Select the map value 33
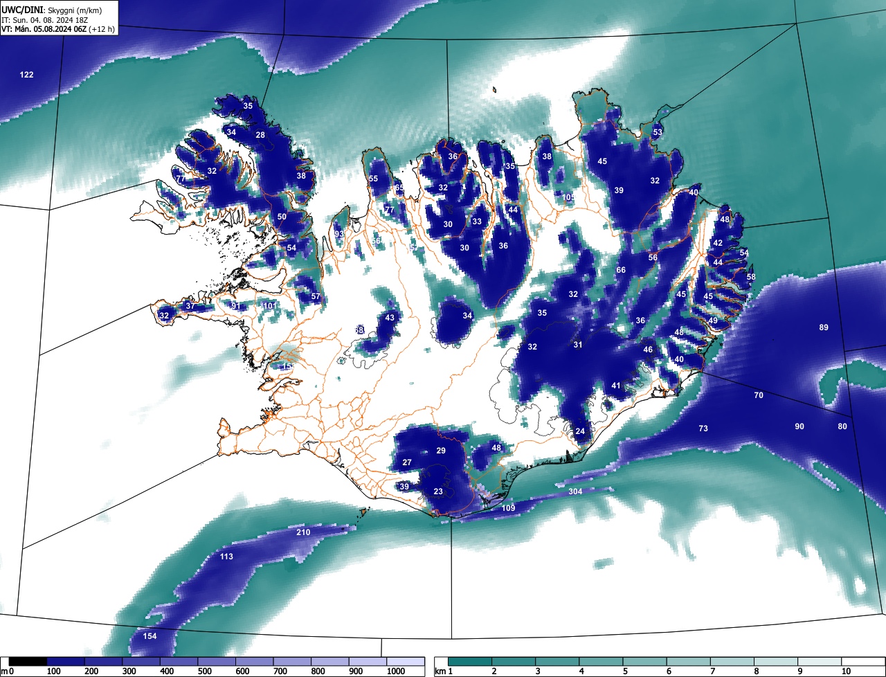 pos(477,222)
